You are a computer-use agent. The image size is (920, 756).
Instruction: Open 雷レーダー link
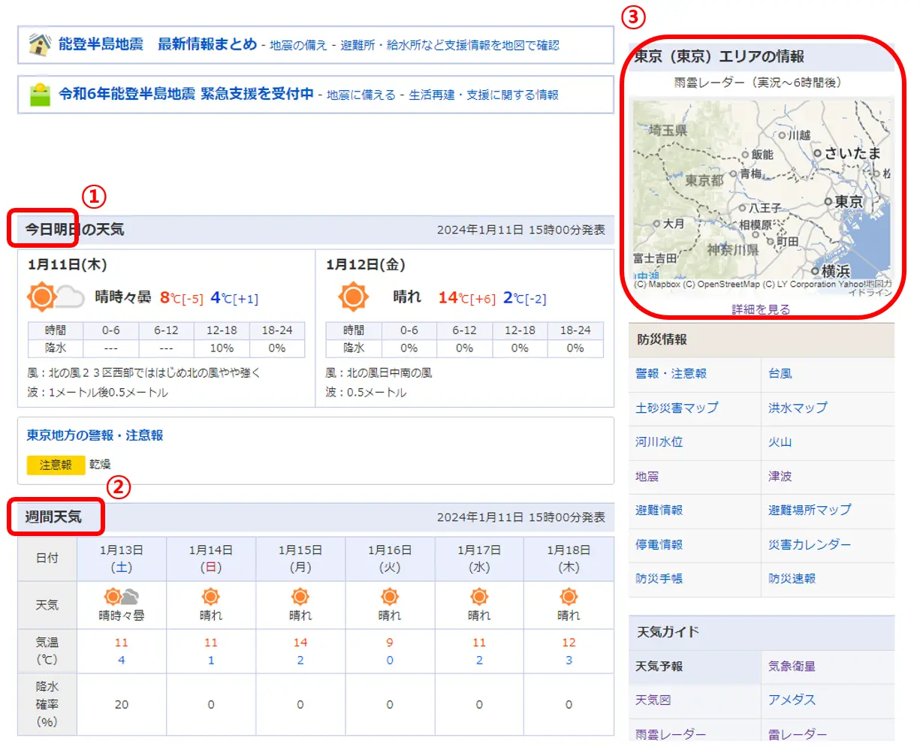[798, 735]
